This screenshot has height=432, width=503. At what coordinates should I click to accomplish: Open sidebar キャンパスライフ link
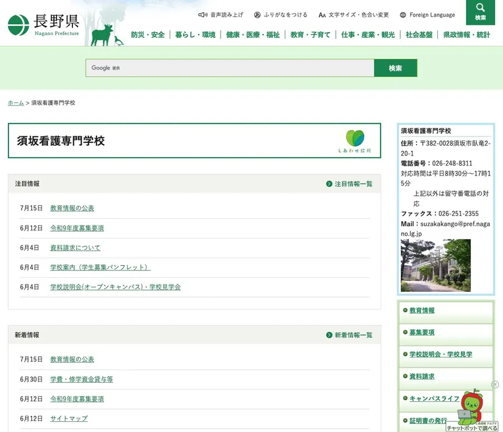click(x=435, y=398)
